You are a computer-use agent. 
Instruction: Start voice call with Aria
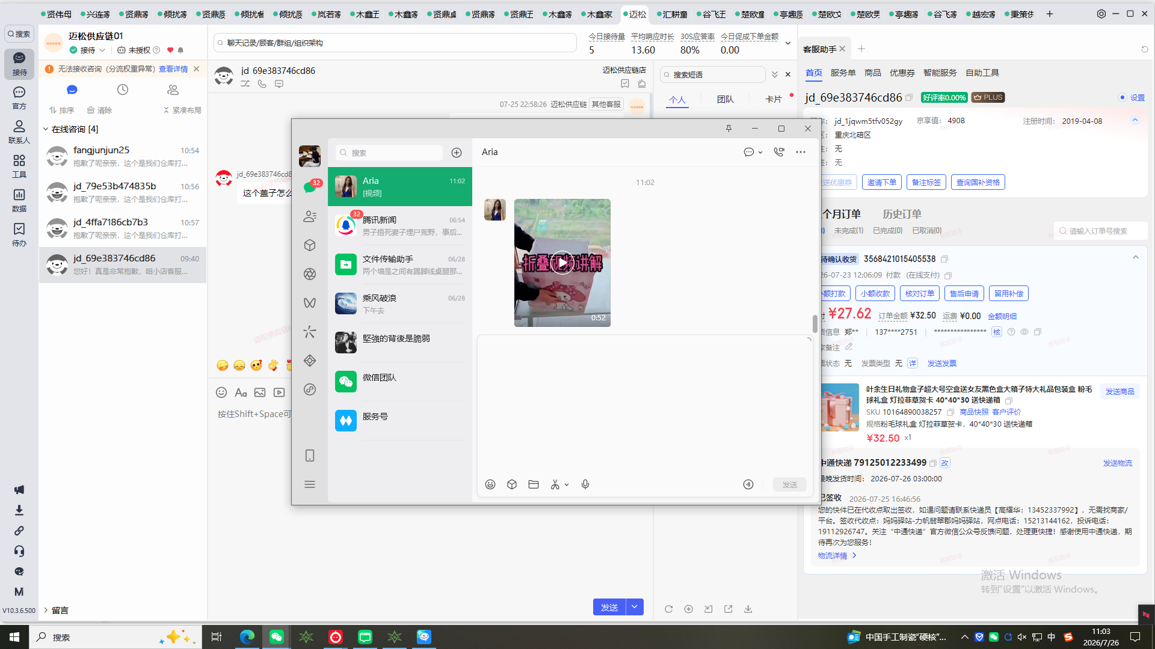click(x=779, y=152)
